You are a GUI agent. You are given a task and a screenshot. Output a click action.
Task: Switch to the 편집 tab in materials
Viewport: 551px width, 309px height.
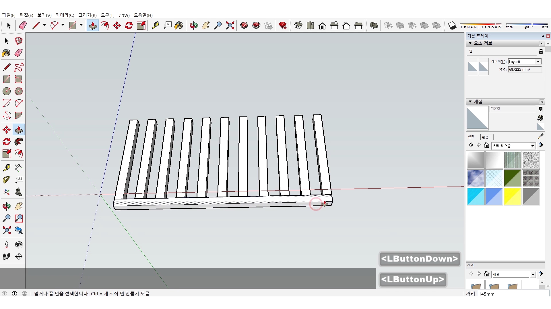(485, 137)
